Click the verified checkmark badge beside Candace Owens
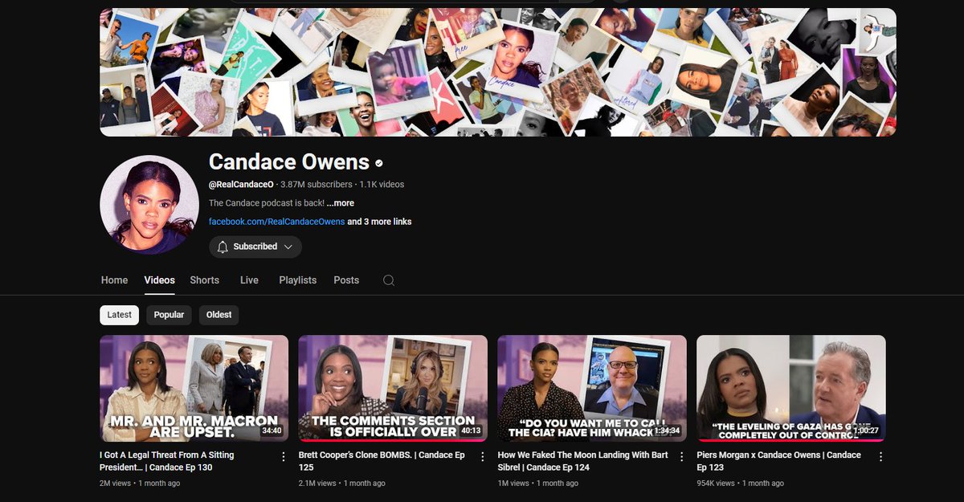This screenshot has height=502, width=964. (379, 163)
